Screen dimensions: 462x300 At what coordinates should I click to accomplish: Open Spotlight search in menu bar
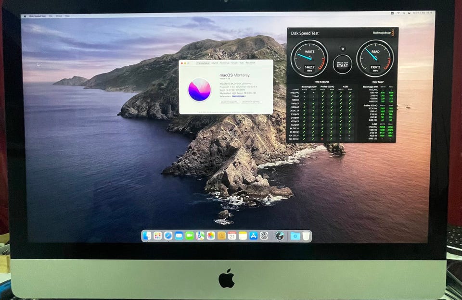[x=404, y=13]
